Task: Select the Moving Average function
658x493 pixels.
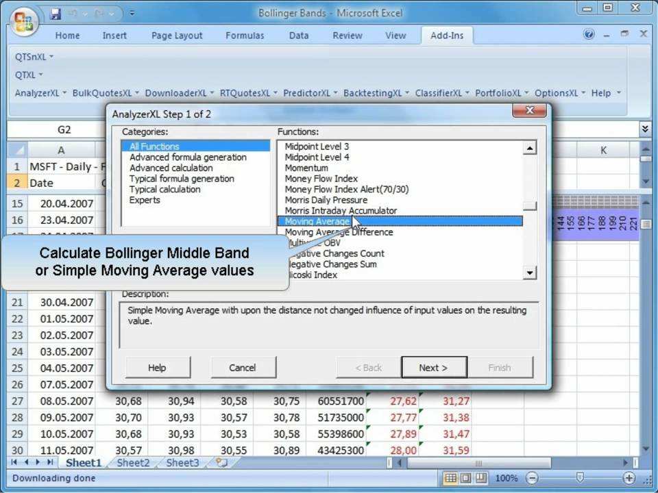Action: tap(400, 221)
